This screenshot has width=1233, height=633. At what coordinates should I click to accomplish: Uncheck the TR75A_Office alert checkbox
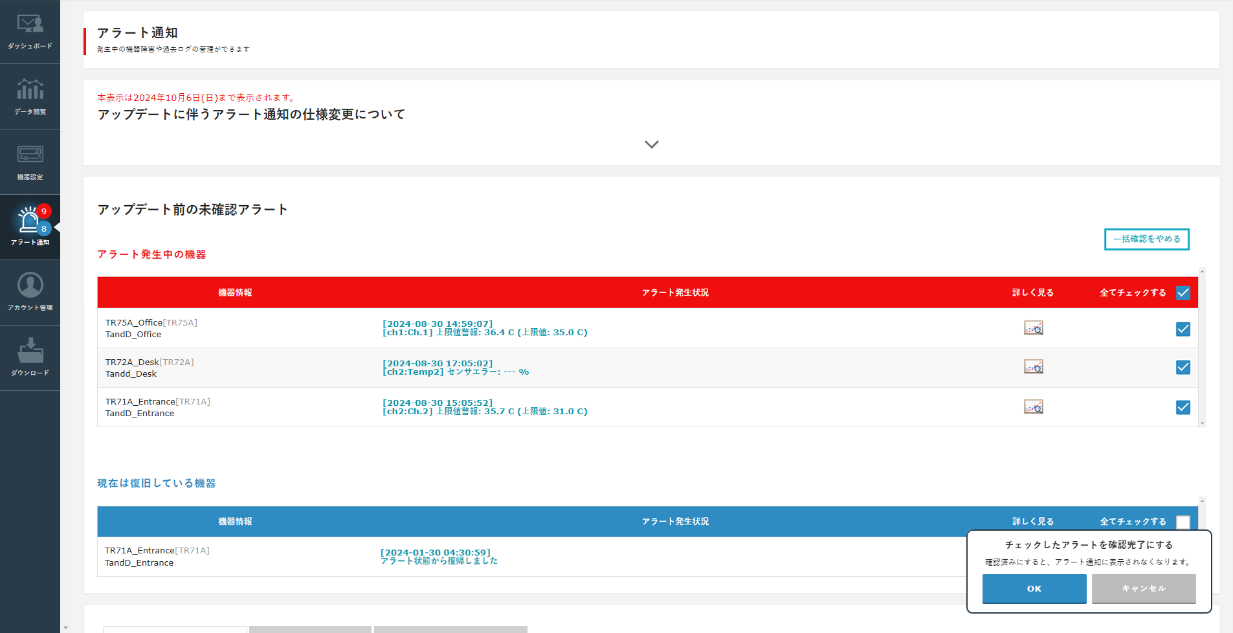coord(1183,329)
